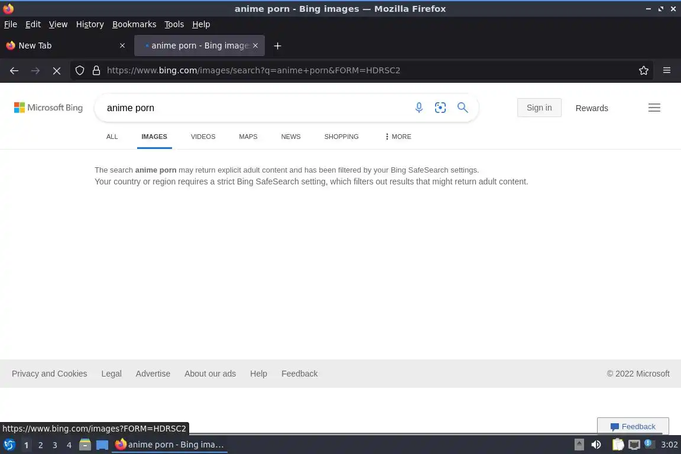Go back to the previous page
Image resolution: width=681 pixels, height=454 pixels.
(14, 70)
